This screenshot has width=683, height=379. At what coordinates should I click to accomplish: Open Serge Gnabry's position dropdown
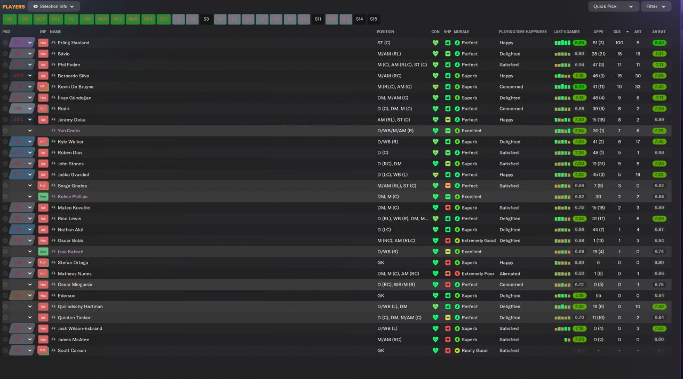22,186
